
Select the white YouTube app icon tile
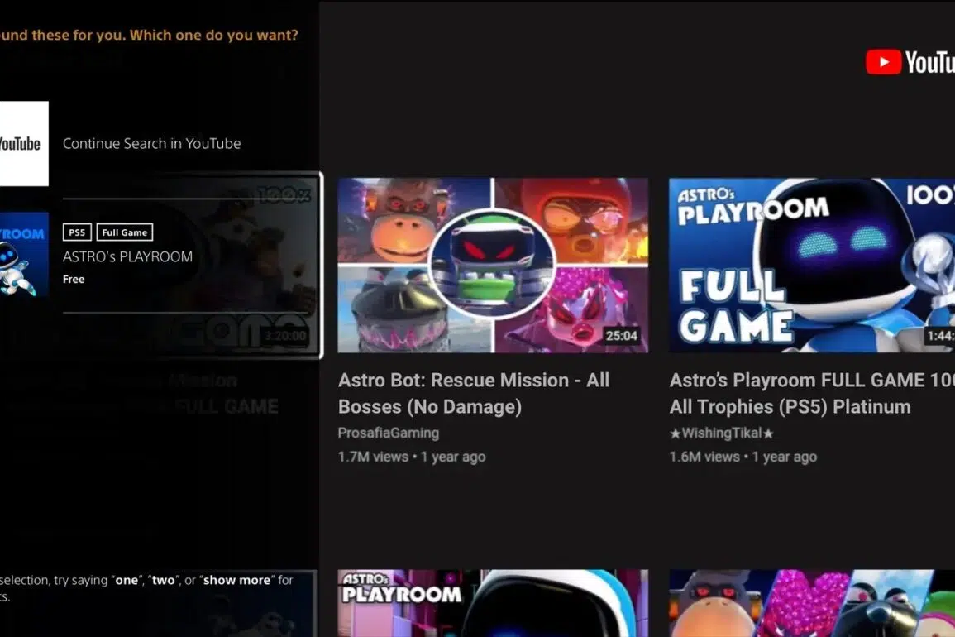coord(24,144)
